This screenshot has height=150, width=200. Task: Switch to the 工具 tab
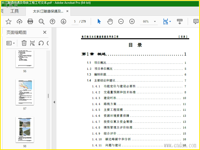[14, 11]
